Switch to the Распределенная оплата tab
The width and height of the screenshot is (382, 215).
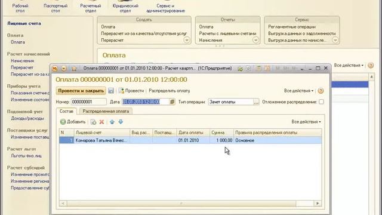106,111
